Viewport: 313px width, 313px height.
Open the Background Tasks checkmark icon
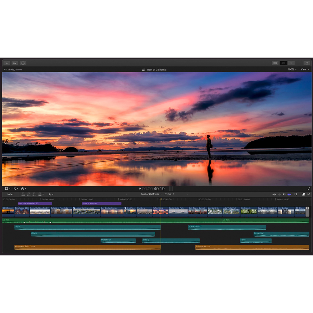pos(23,63)
